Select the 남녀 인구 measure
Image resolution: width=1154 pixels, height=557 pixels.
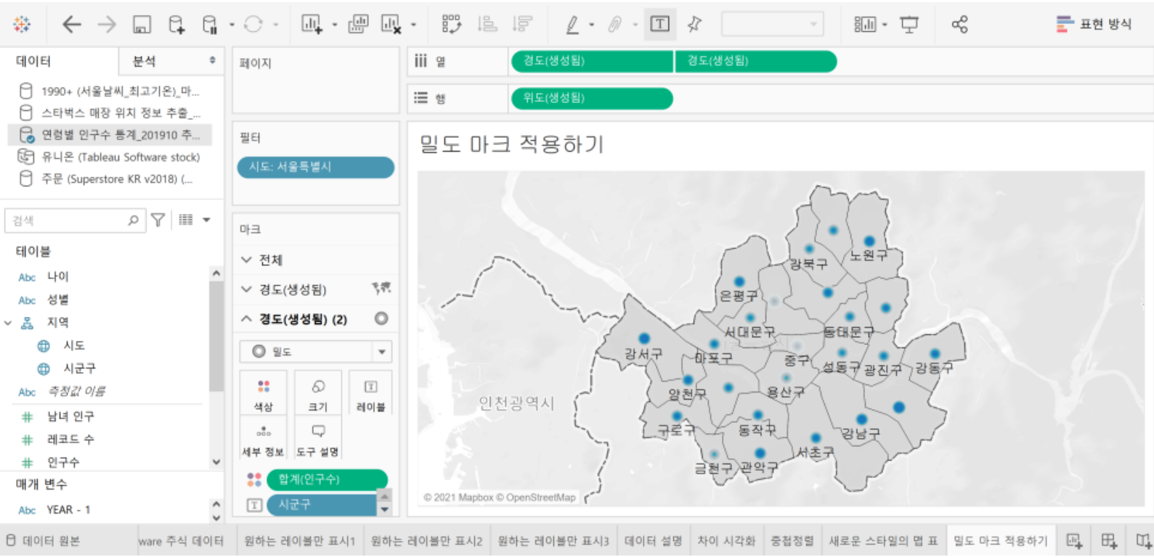click(70, 416)
